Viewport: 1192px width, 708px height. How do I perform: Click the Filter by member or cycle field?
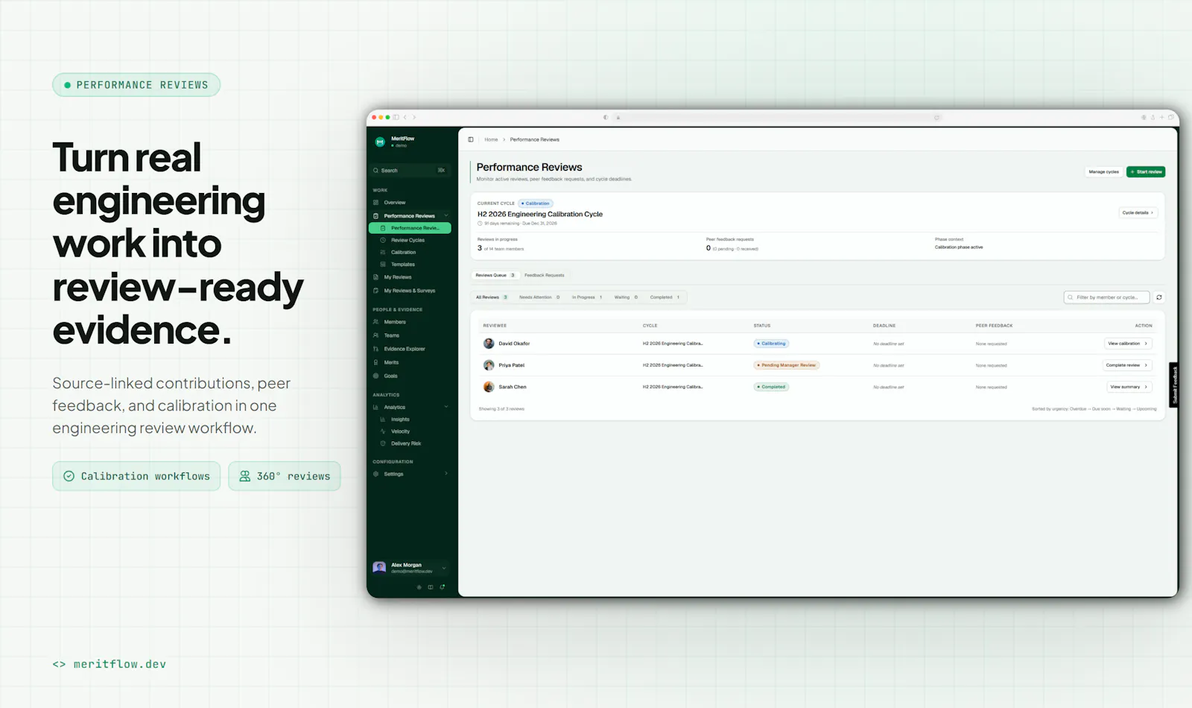click(1106, 297)
